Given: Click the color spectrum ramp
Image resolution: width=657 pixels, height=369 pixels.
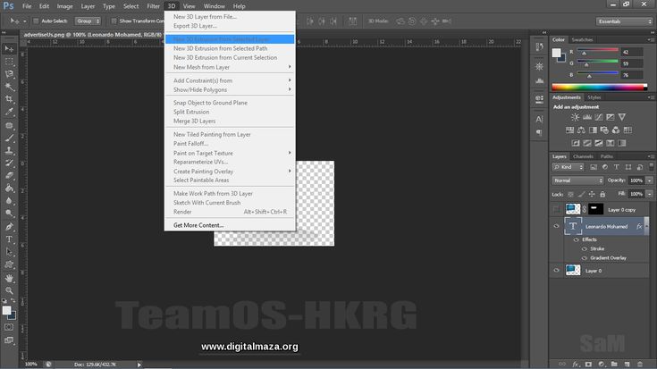Looking at the screenshot, I should [x=599, y=88].
